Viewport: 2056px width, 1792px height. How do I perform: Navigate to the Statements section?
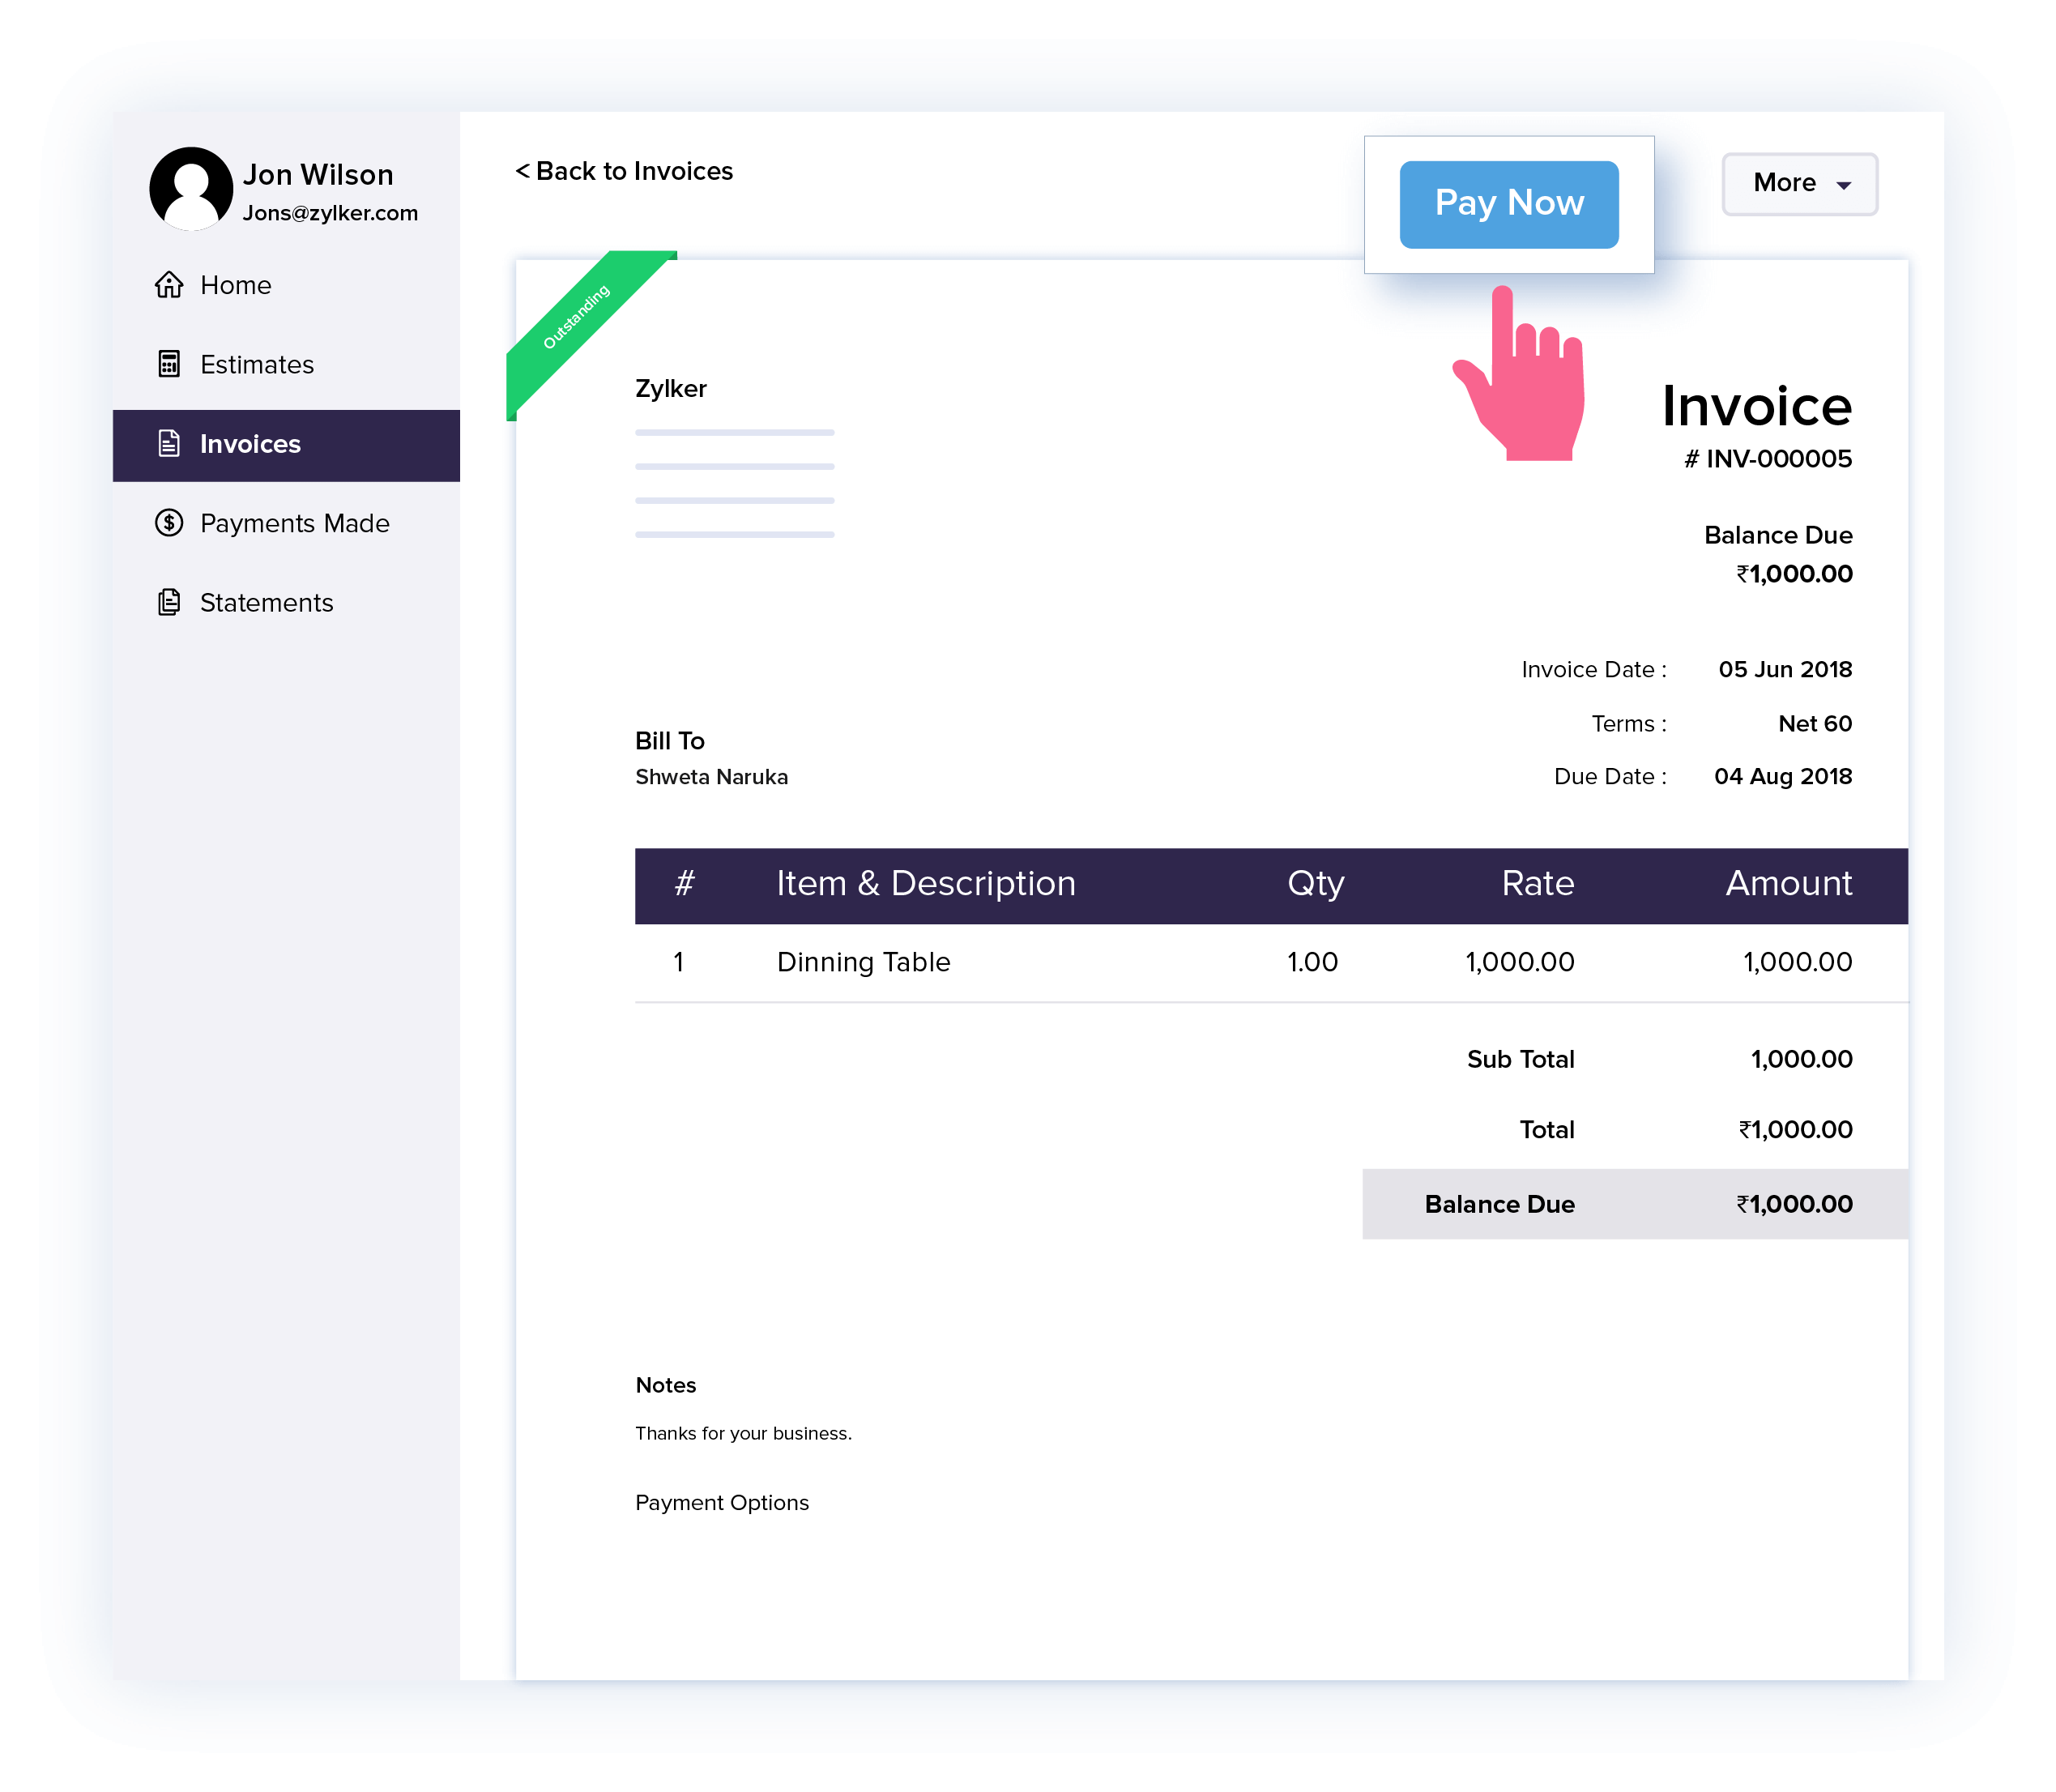pos(266,602)
